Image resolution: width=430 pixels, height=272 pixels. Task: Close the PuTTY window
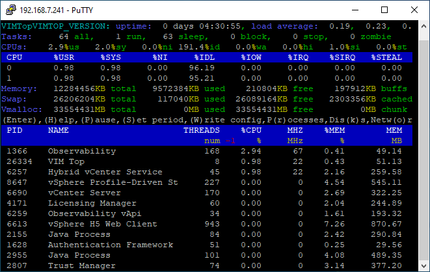tap(414, 10)
